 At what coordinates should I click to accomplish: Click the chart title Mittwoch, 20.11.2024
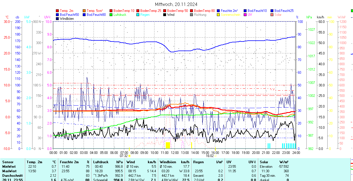[x=176, y=4]
